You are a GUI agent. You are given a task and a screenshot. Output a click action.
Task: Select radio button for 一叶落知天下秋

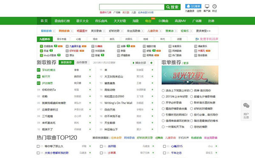click(163, 127)
